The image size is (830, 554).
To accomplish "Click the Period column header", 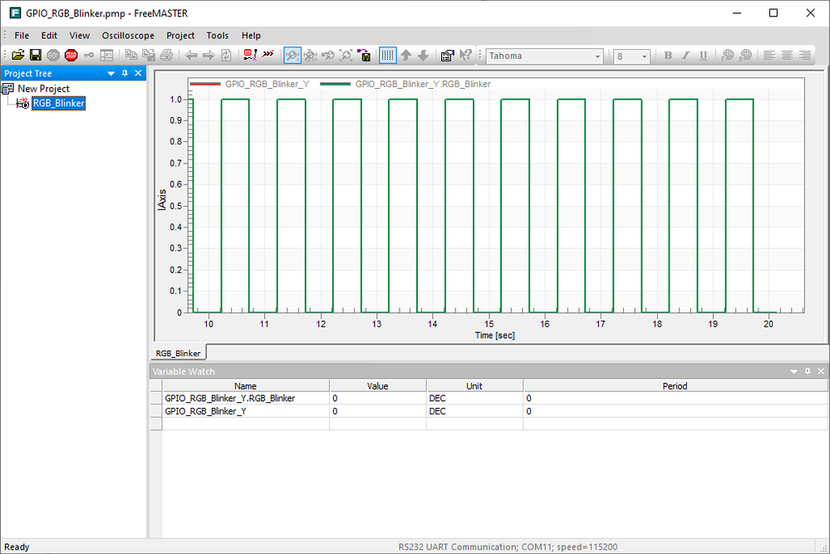I will pyautogui.click(x=675, y=385).
